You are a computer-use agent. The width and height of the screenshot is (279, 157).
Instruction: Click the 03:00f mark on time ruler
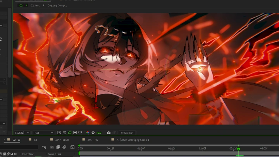click(x=264, y=148)
